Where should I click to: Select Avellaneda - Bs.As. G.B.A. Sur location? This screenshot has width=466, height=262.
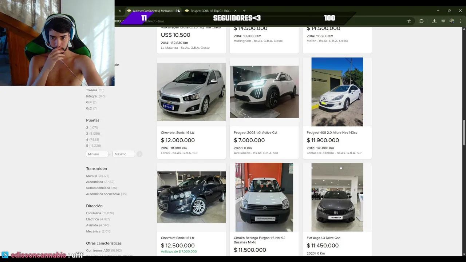pos(256,153)
